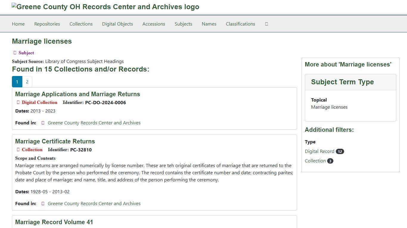Open the Accessions menu item

154,24
